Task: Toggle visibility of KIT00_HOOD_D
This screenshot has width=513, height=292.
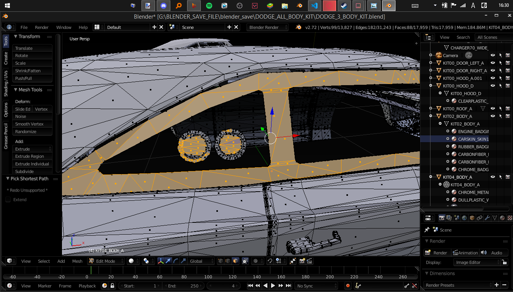Action: click(x=493, y=86)
